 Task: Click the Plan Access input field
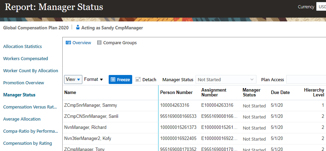(306, 79)
